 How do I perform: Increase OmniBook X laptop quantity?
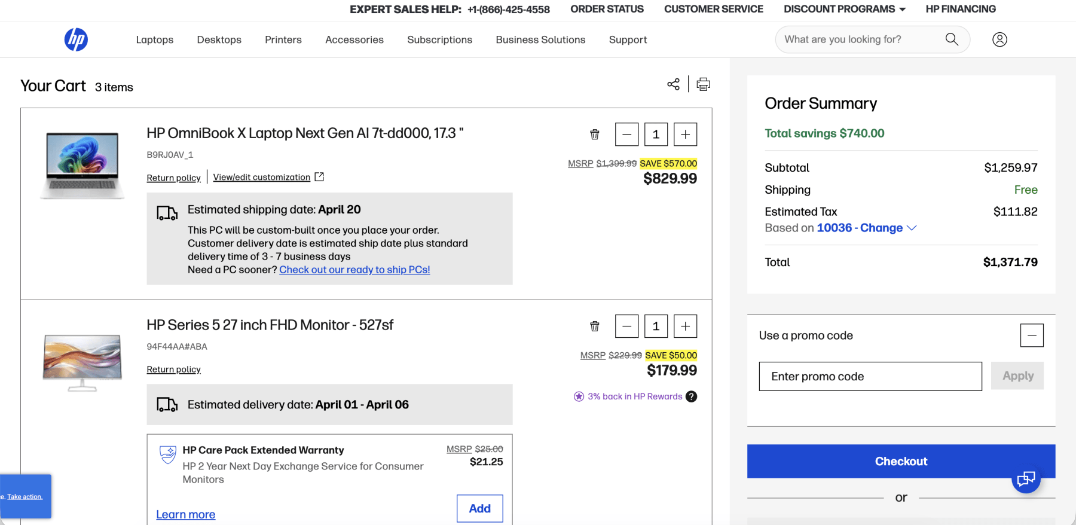685,135
